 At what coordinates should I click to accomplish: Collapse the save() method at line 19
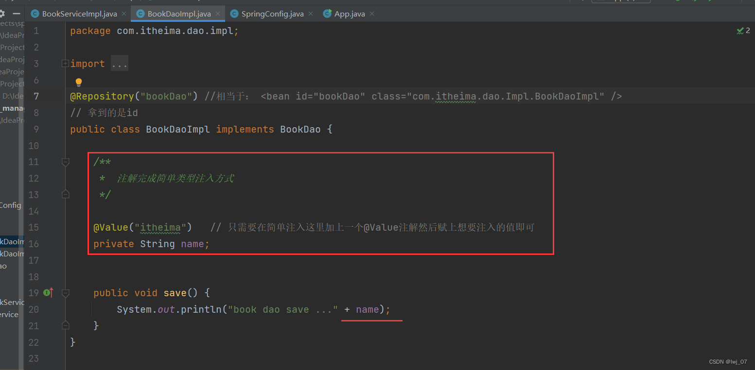pos(65,293)
